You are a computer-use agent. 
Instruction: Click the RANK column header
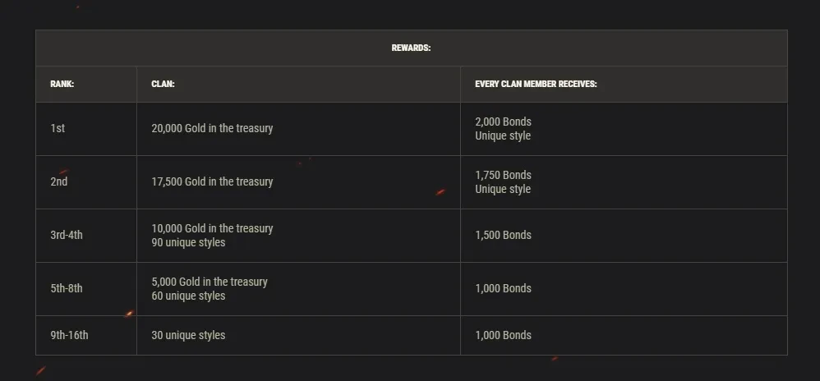62,84
